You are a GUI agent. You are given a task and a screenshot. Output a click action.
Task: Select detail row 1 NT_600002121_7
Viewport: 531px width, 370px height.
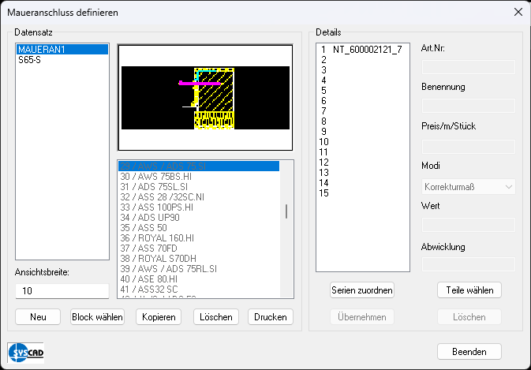pyautogui.click(x=363, y=50)
